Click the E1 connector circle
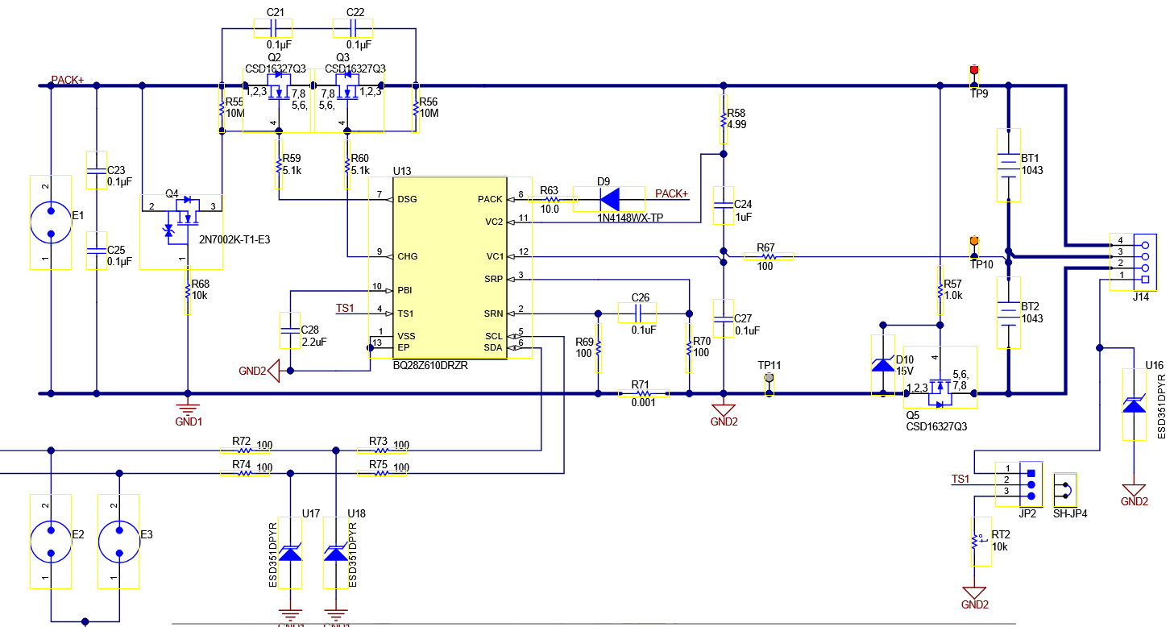This screenshot has height=627, width=1174. (51, 222)
